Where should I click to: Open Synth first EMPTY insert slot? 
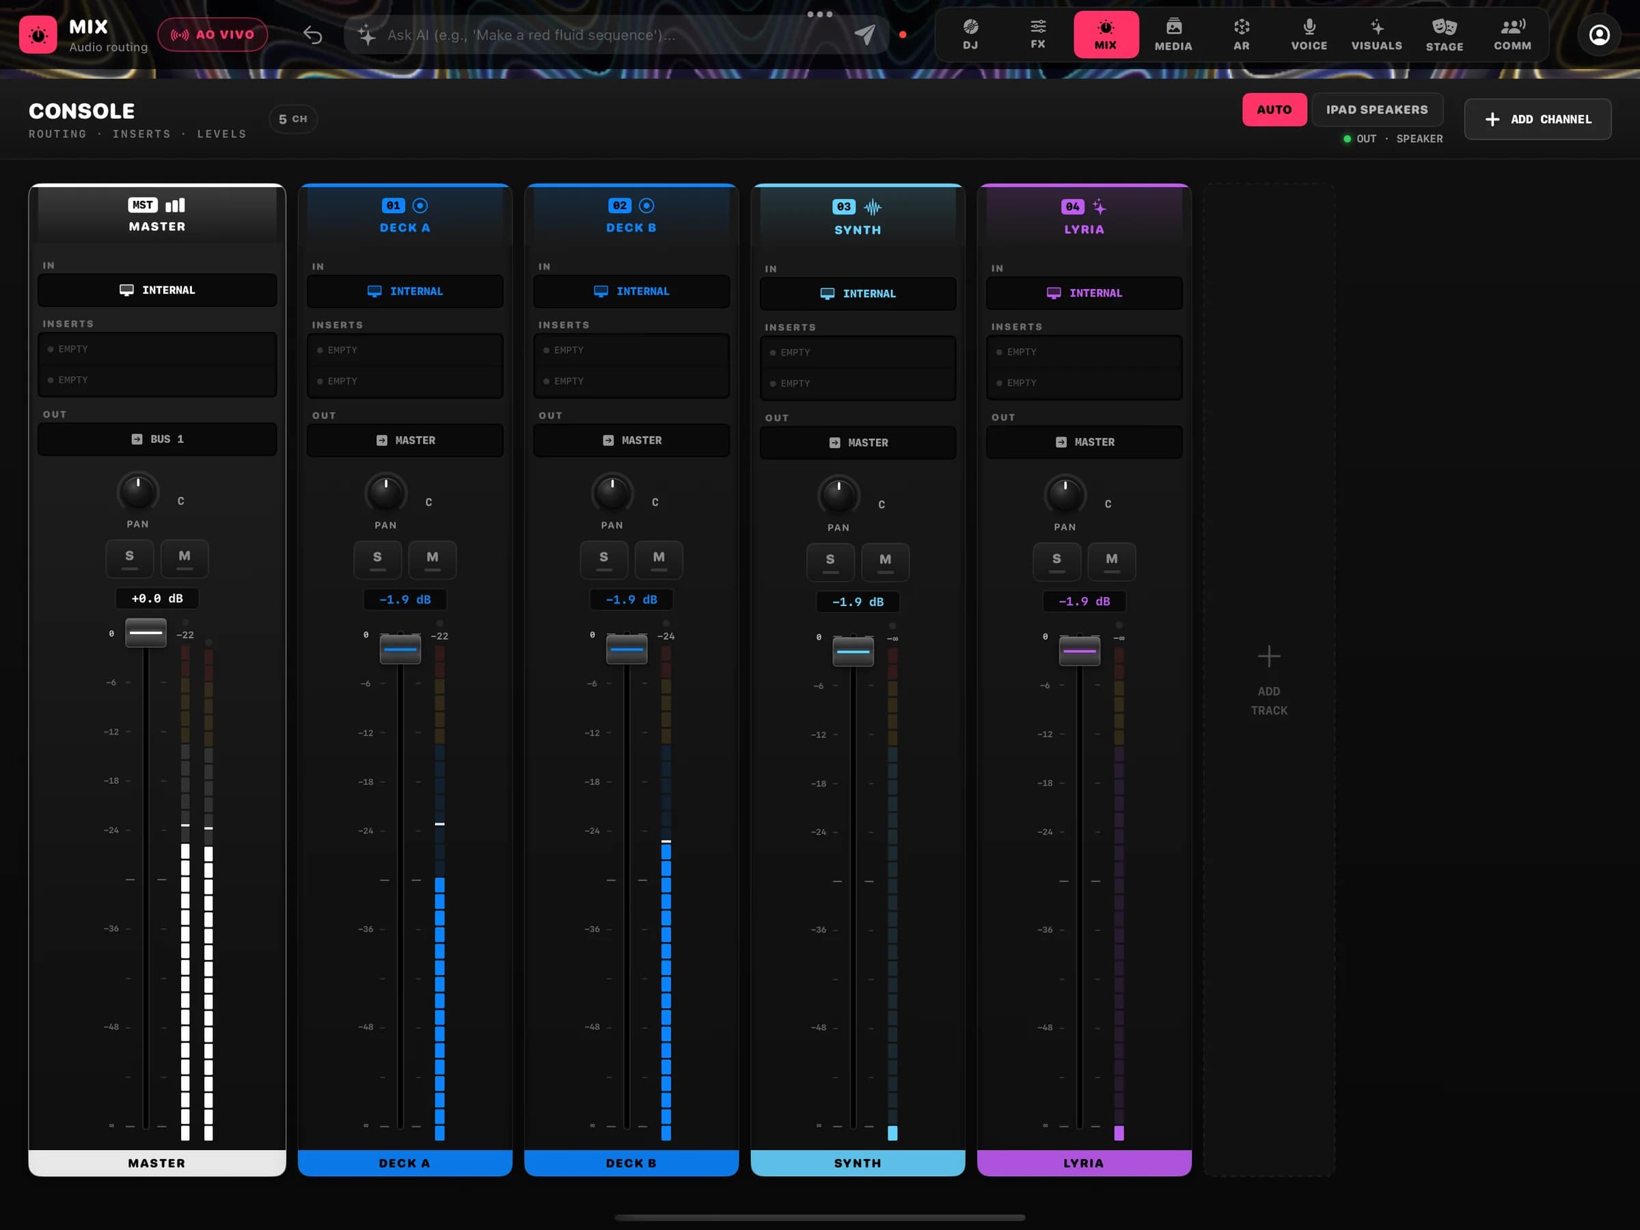coord(858,352)
